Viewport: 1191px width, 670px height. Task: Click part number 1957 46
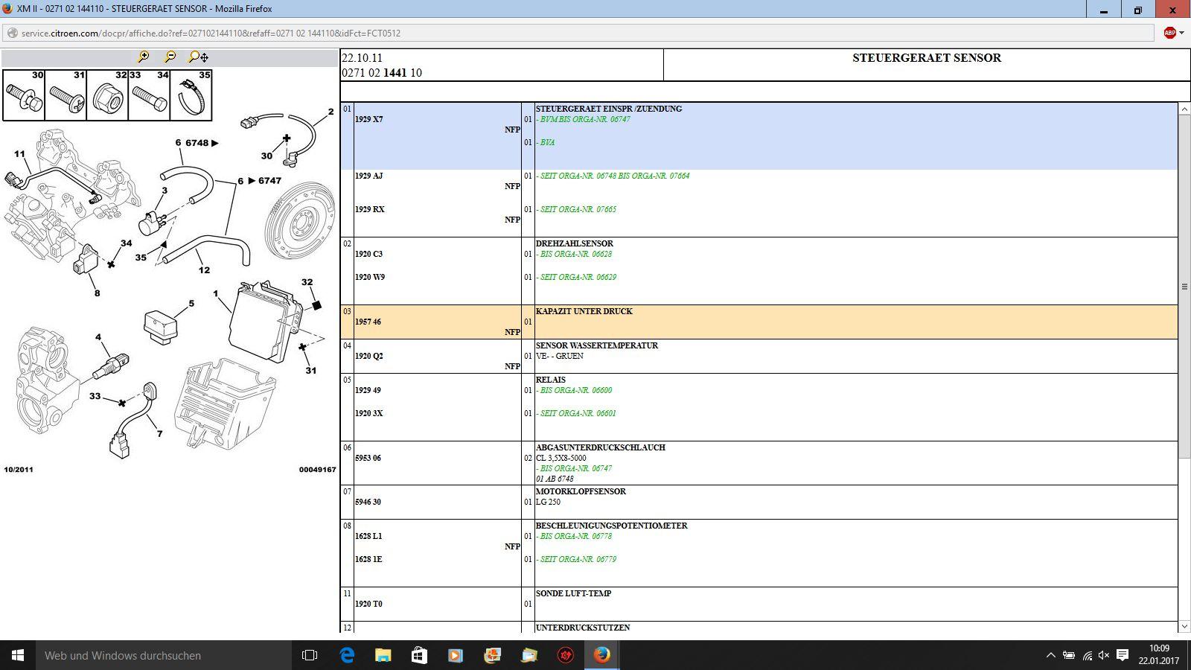coord(368,322)
